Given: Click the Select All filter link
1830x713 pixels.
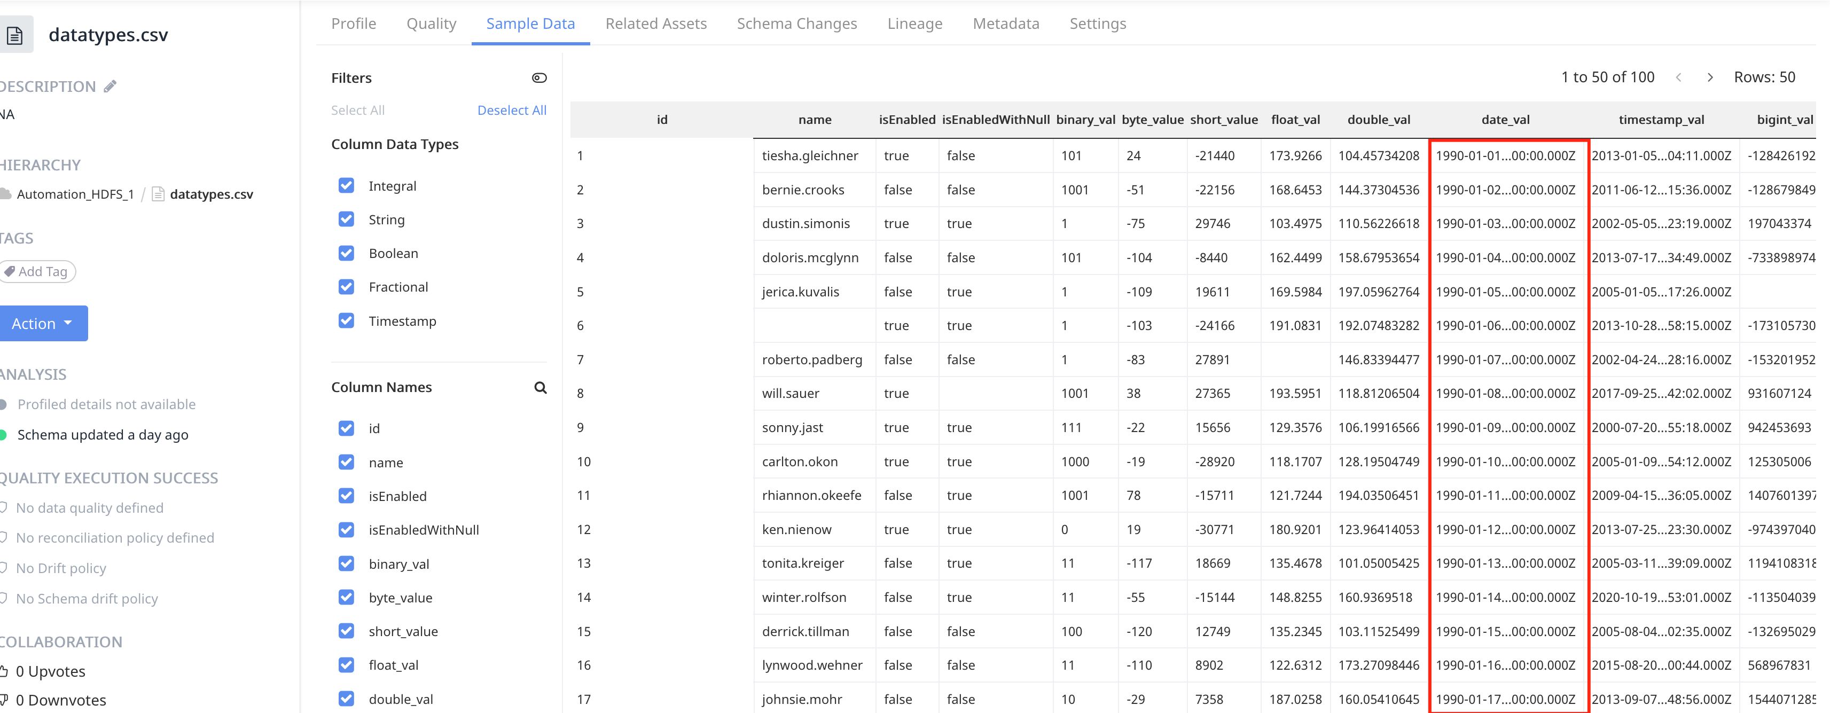Looking at the screenshot, I should point(357,110).
